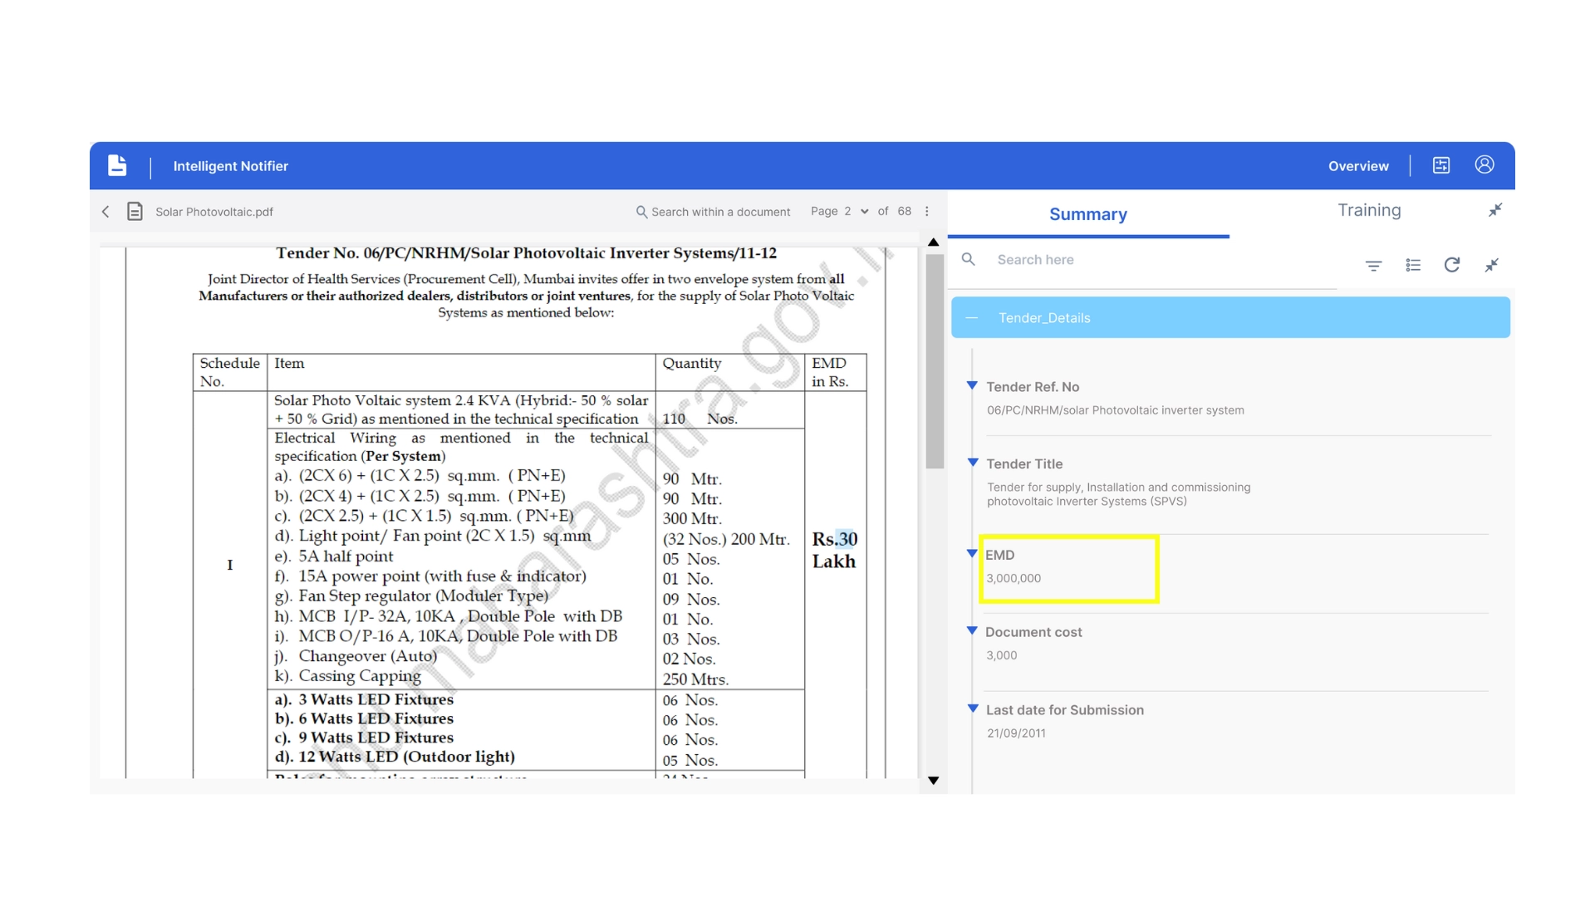The height and width of the screenshot is (897, 1595).
Task: Click the Document cost label
Action: pyautogui.click(x=1033, y=632)
